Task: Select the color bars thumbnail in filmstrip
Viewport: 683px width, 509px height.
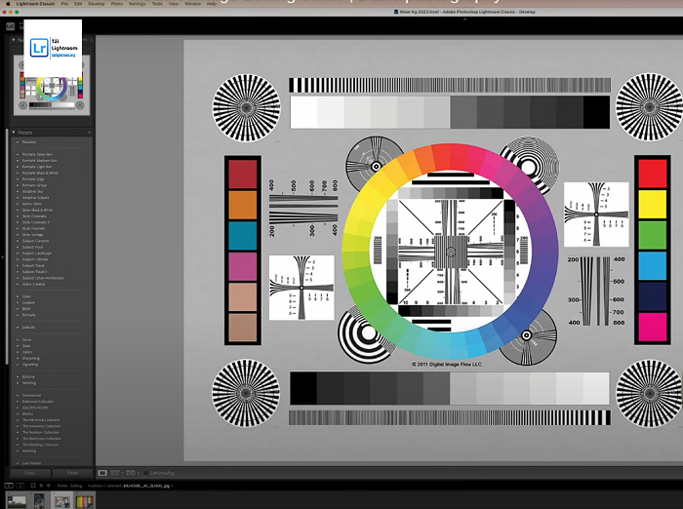Action: [86, 500]
